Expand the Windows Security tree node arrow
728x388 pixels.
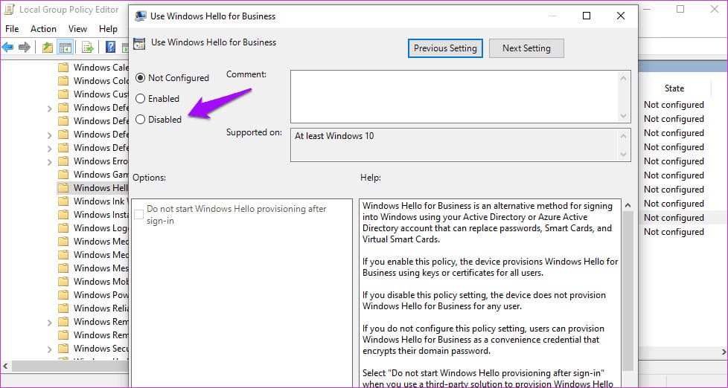[x=49, y=349]
